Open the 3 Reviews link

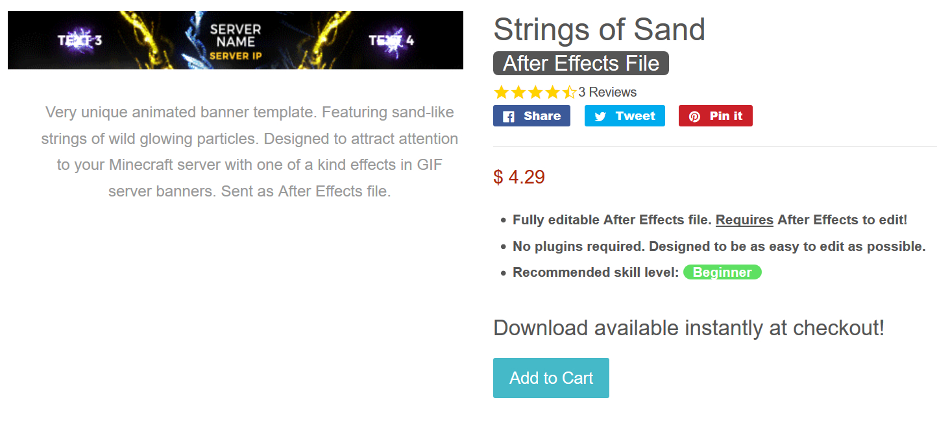[x=607, y=92]
